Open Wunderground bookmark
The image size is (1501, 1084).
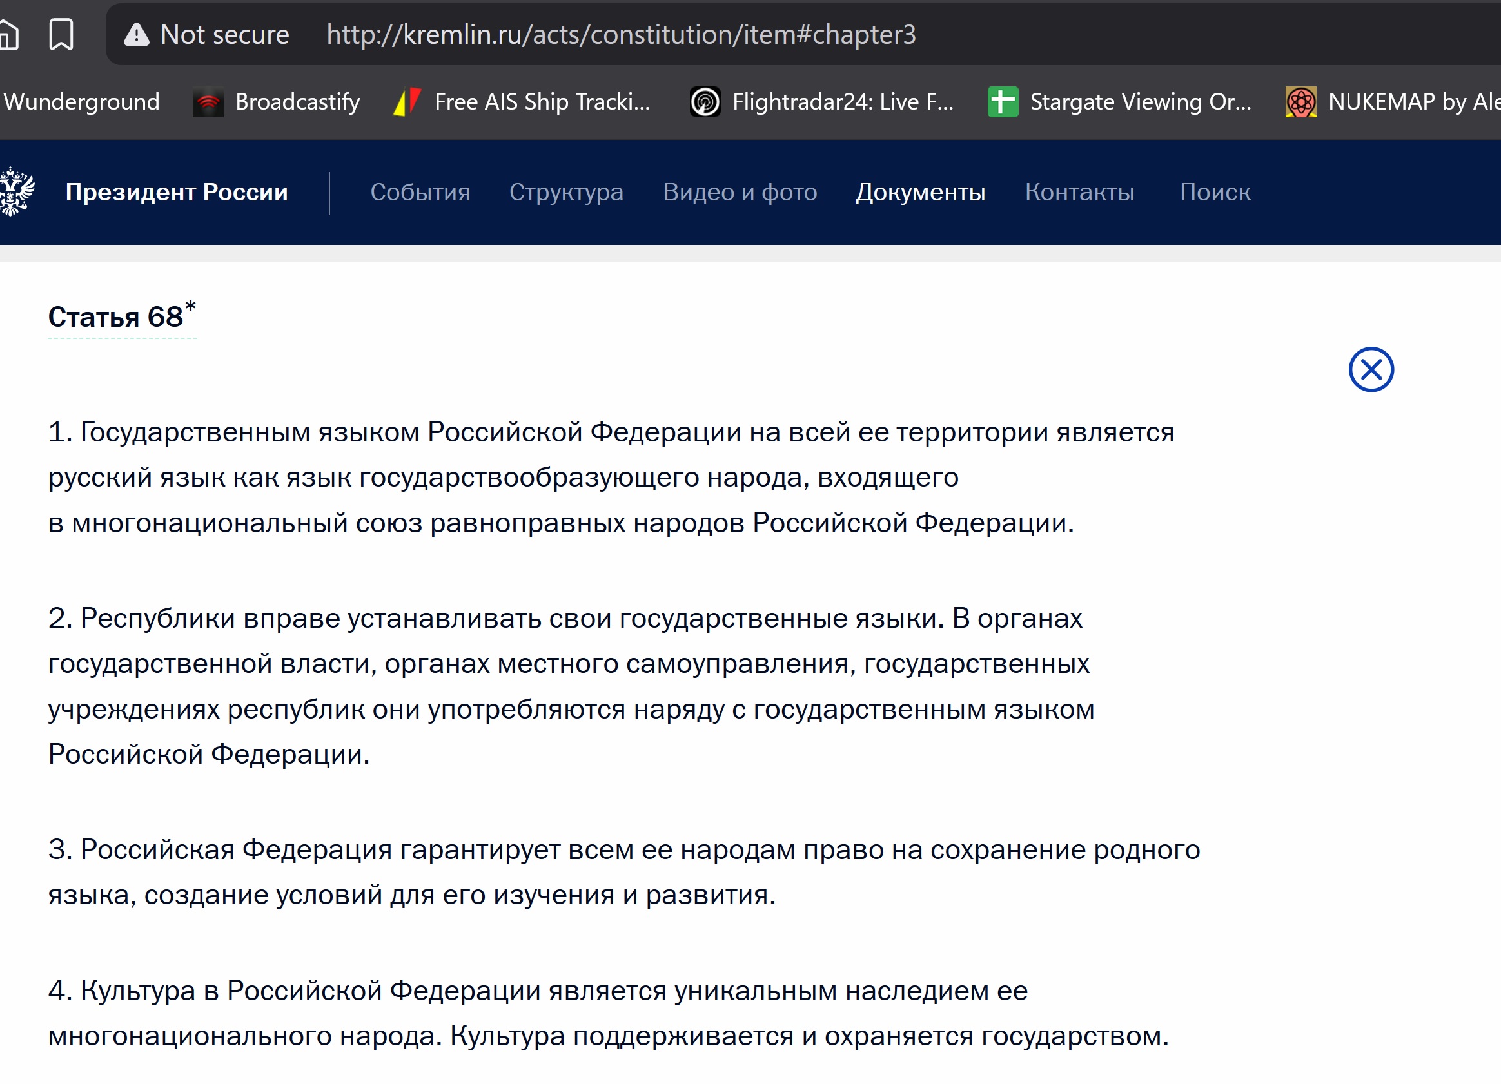click(x=81, y=102)
